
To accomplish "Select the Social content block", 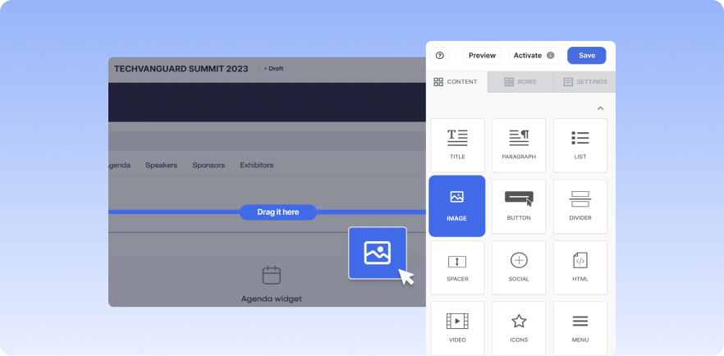I will [x=519, y=267].
